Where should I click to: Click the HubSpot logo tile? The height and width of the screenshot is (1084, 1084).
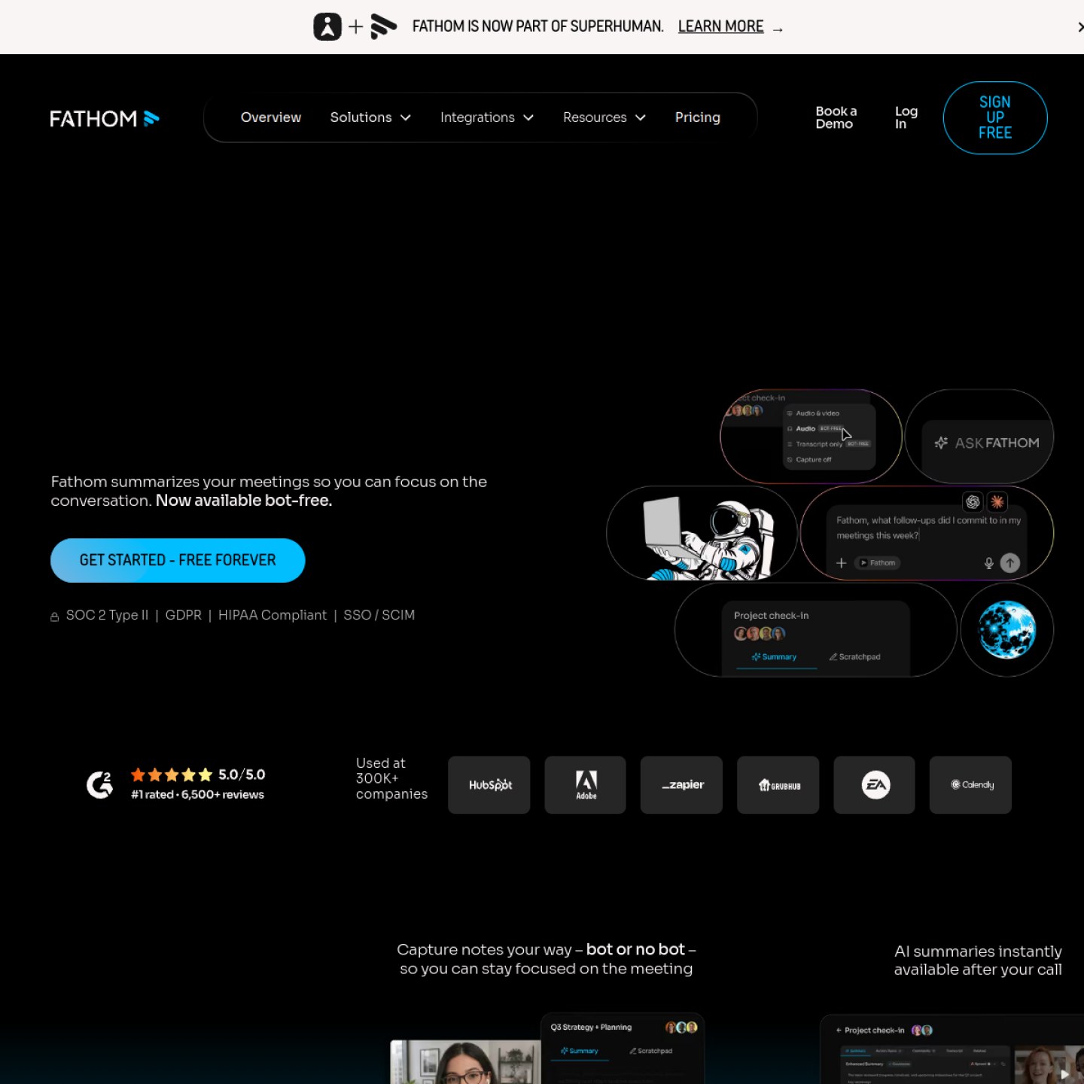point(489,784)
